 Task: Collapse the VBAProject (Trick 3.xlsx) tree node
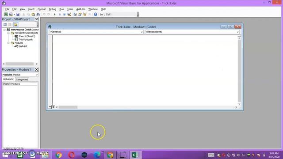(x=4, y=30)
